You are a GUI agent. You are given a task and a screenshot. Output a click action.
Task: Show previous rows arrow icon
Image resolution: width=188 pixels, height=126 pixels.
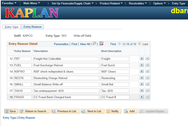(119, 44)
